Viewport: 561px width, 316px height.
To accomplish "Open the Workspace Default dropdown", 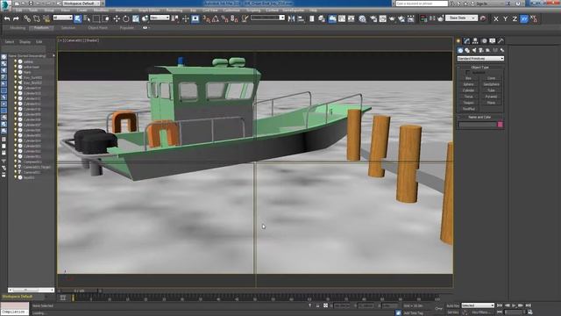I will 82,4.
